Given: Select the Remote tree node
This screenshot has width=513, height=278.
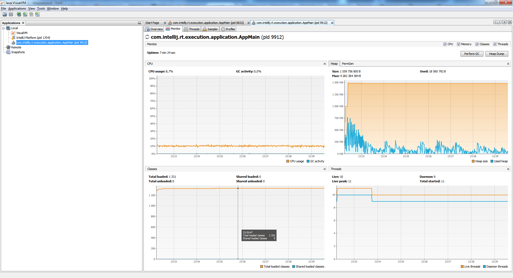Looking at the screenshot, I should (16, 47).
